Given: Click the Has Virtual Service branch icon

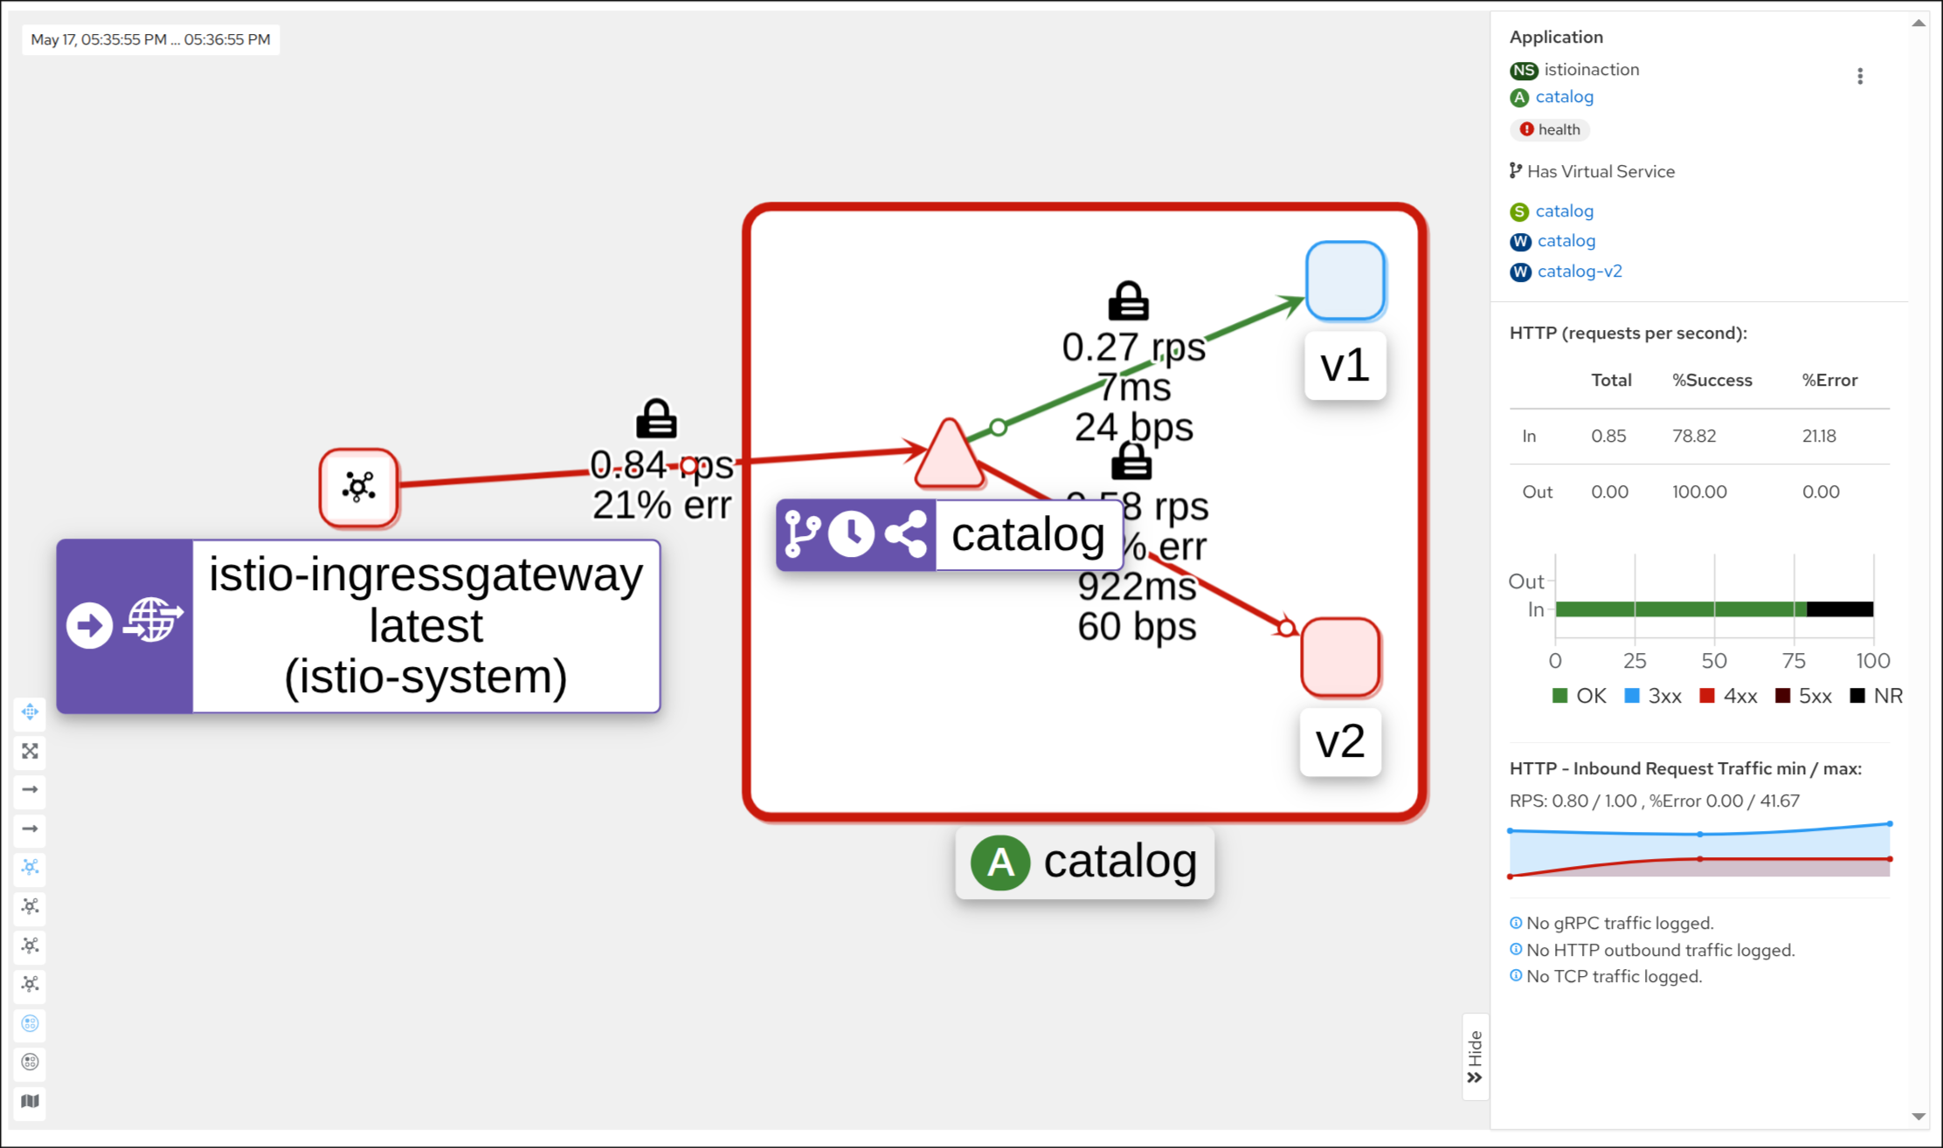Looking at the screenshot, I should pos(1516,171).
